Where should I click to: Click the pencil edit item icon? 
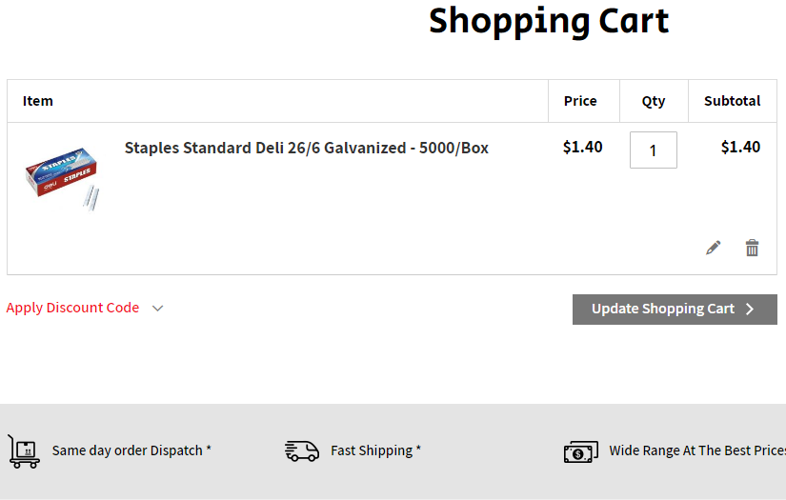pos(713,248)
